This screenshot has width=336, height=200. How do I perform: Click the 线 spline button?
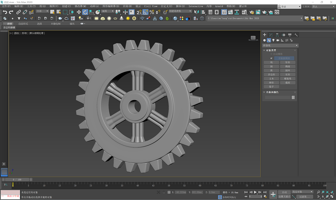271,62
